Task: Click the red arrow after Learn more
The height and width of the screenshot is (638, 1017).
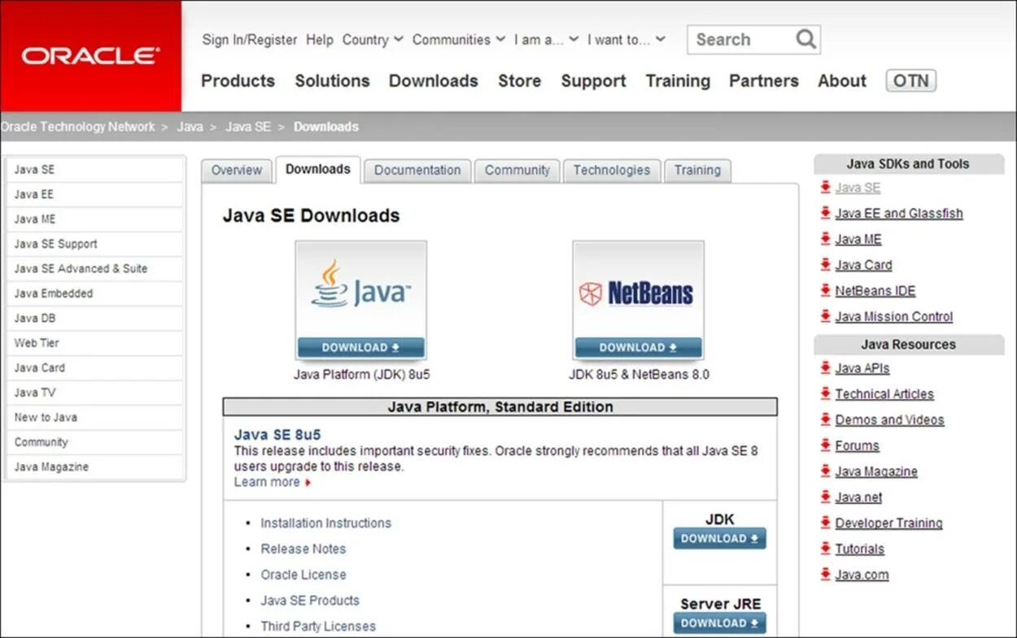Action: point(308,483)
